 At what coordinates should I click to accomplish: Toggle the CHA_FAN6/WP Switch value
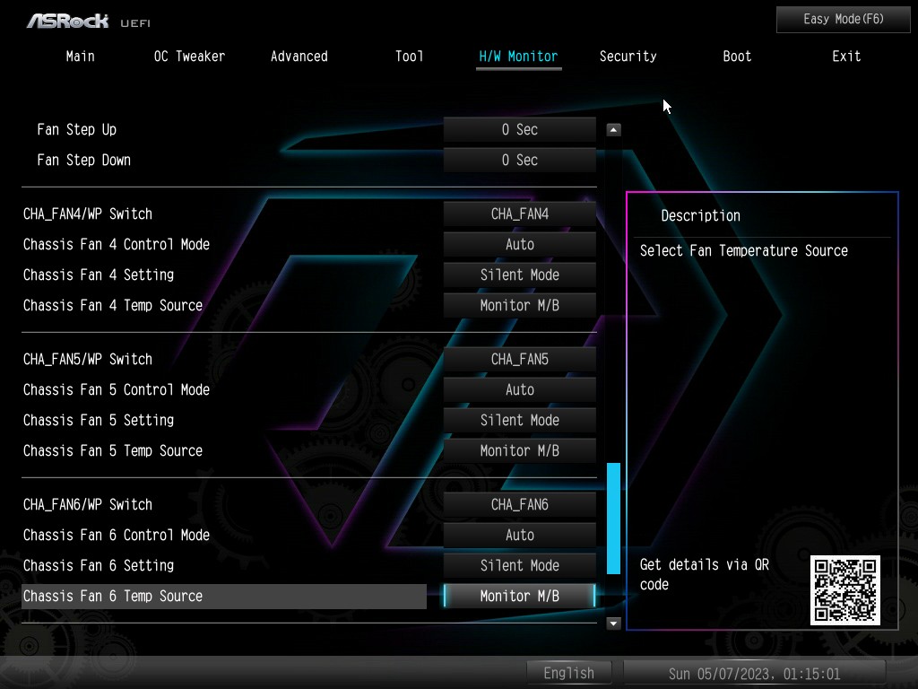coord(519,504)
